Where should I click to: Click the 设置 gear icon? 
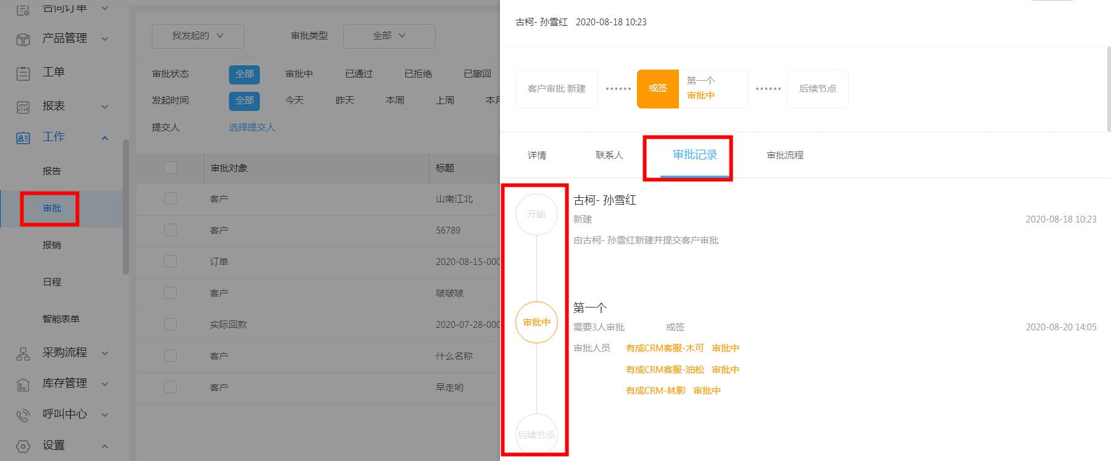23,446
